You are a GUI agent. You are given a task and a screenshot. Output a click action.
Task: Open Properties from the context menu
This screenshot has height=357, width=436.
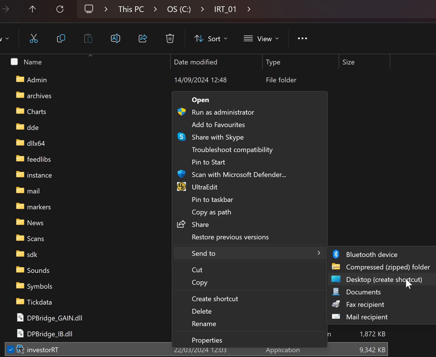point(207,340)
